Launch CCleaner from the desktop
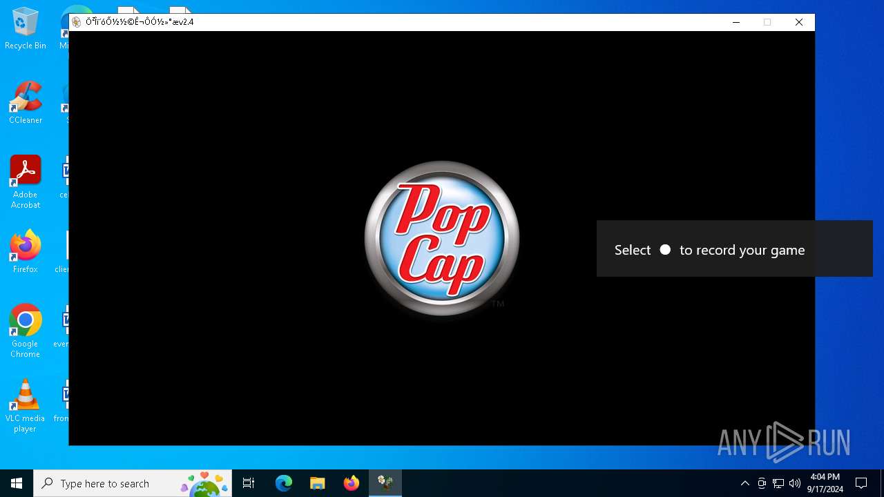 click(26, 103)
